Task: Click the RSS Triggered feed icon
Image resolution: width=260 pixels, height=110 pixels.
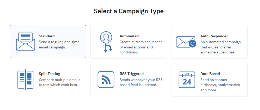Action: 106,79
